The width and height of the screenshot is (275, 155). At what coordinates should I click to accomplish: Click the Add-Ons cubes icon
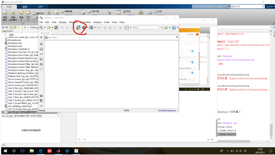(141, 12)
